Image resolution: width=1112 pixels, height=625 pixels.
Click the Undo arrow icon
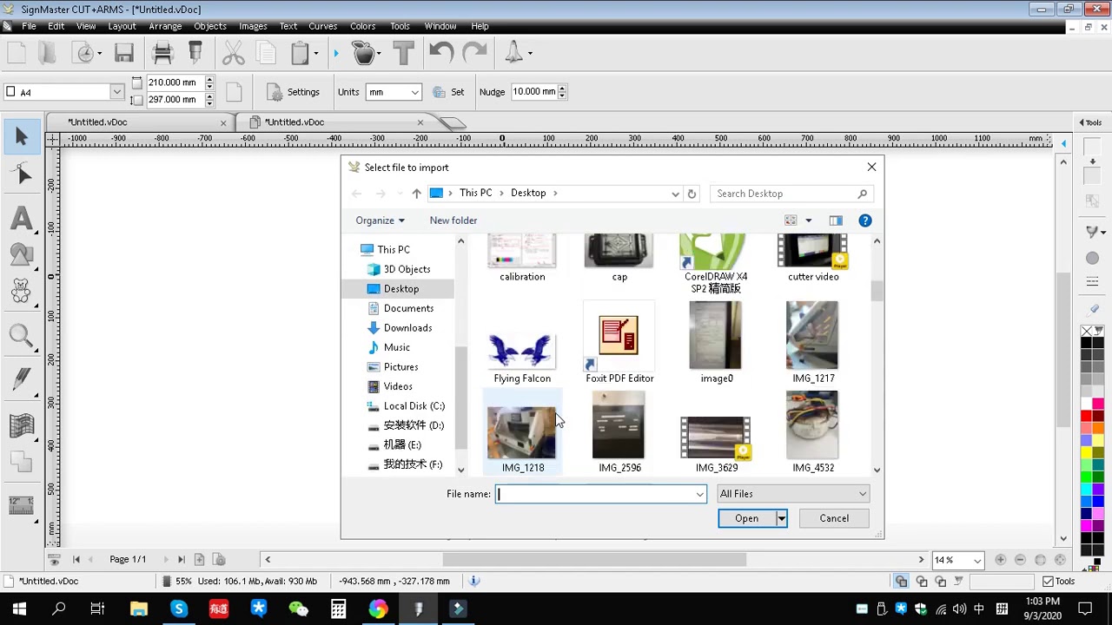coord(440,54)
